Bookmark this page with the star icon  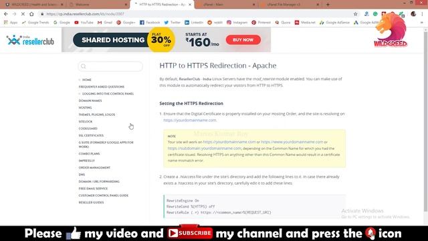pyautogui.click(x=355, y=14)
